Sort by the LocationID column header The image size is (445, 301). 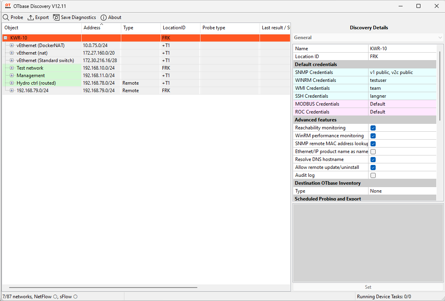(x=181, y=28)
